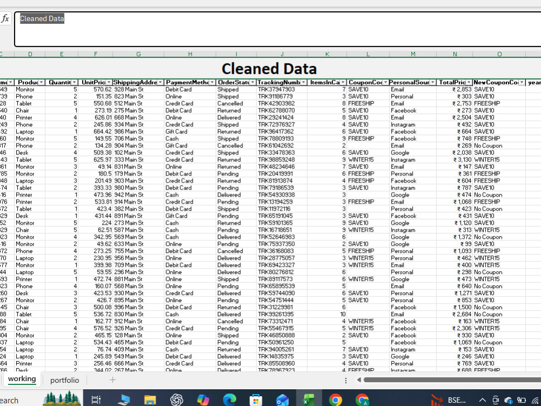Viewport: 541px width, 406px height.
Task: Click inside the formula bar field
Action: coord(278,29)
